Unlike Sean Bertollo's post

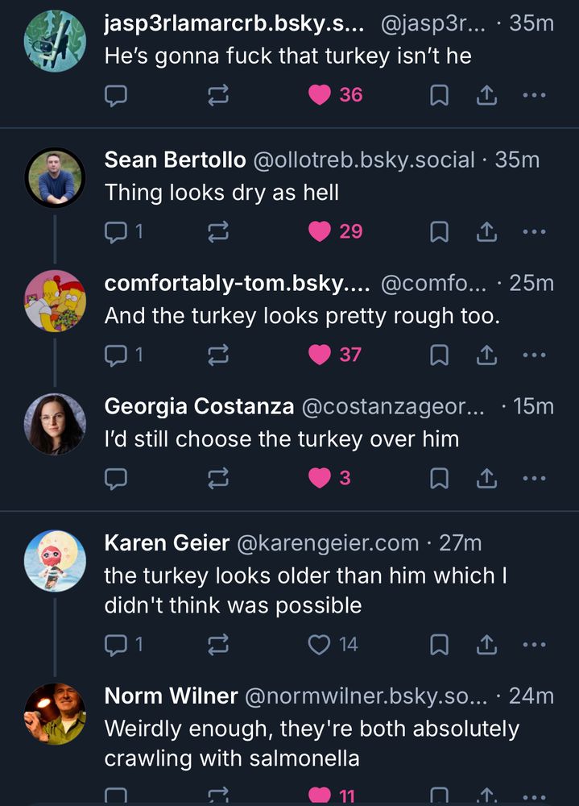coord(321,232)
